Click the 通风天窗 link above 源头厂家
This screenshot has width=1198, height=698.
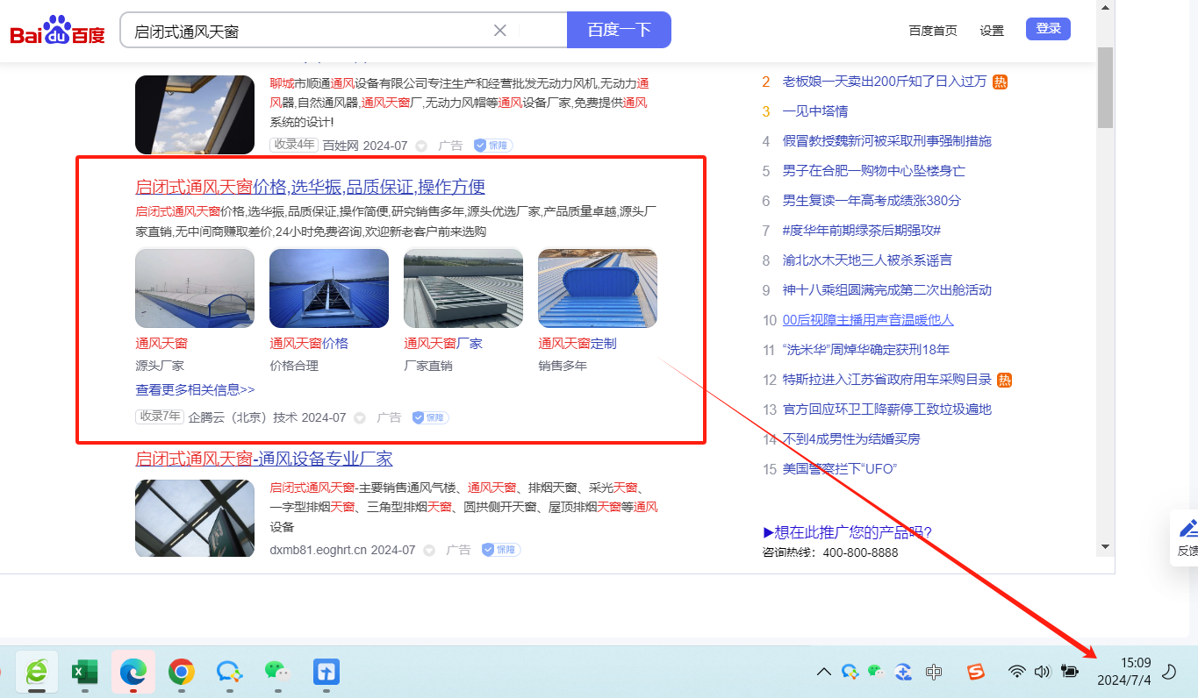[161, 343]
